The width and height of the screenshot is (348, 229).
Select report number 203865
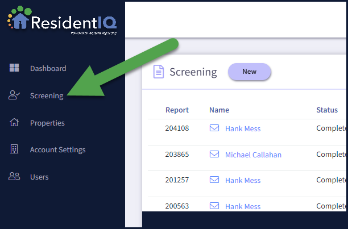pyautogui.click(x=177, y=155)
